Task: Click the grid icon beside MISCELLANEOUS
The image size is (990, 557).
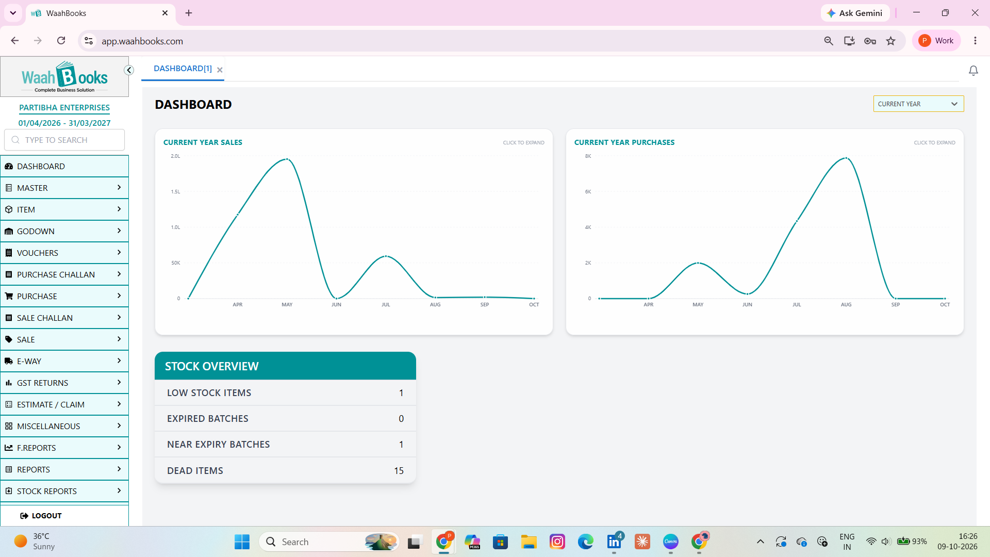Action: (9, 426)
